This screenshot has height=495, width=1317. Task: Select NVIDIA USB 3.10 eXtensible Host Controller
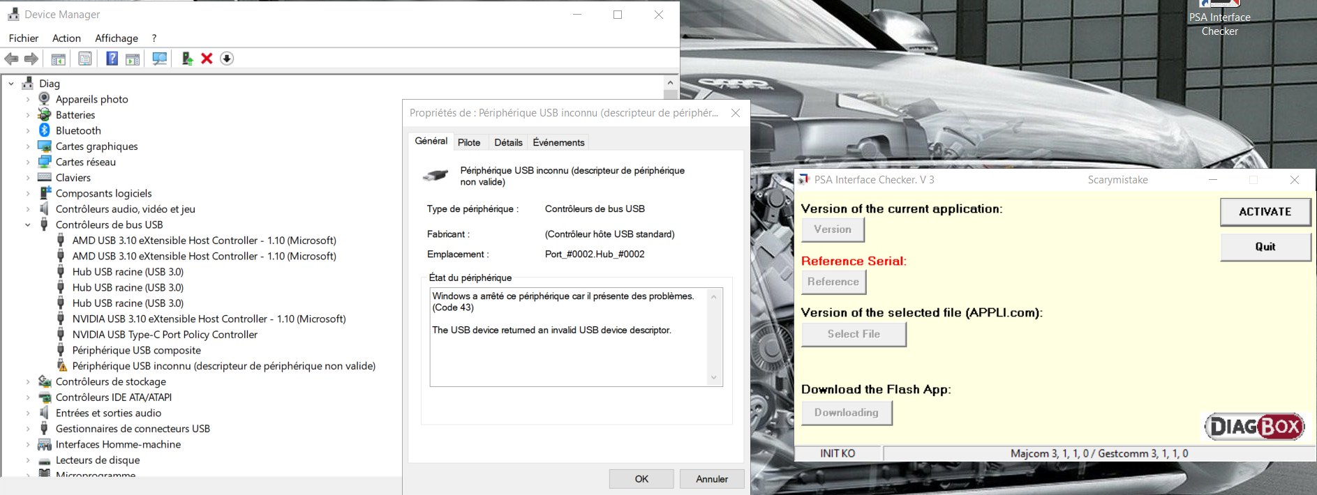click(x=209, y=319)
